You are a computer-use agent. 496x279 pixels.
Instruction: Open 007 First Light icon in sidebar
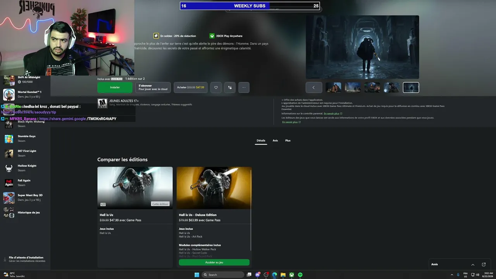9,153
